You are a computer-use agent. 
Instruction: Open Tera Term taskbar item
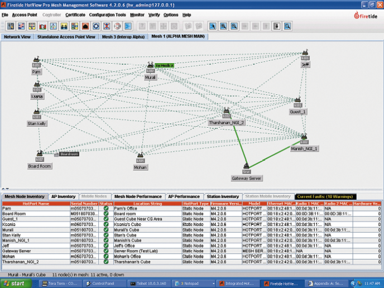[x=60, y=284]
